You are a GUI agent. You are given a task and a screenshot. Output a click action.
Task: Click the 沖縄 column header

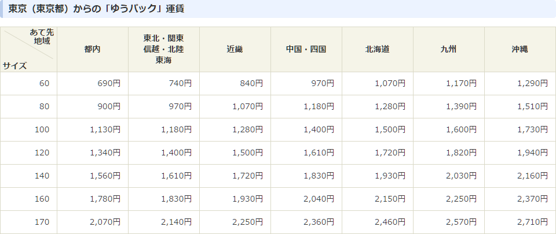520,50
